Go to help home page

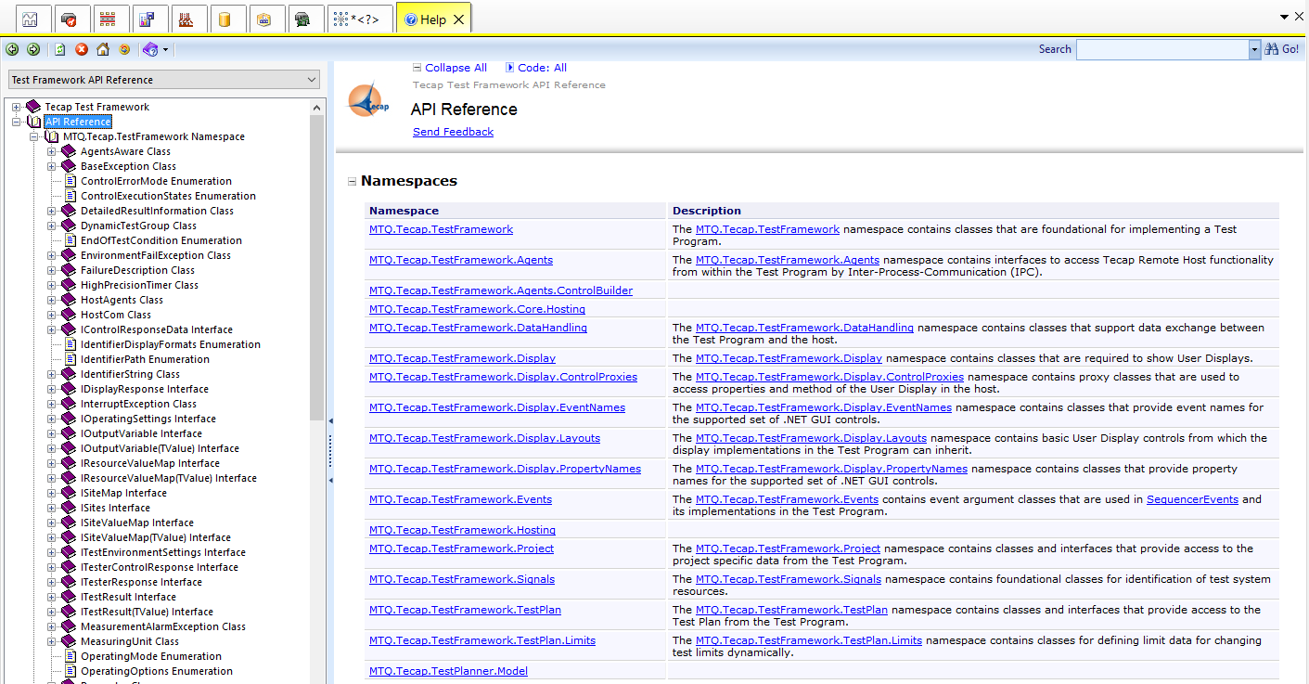click(103, 49)
